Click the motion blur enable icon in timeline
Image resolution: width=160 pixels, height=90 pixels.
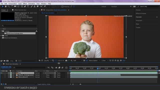(62, 67)
